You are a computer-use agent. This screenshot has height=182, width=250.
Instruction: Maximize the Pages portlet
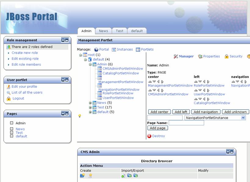pos(67,114)
